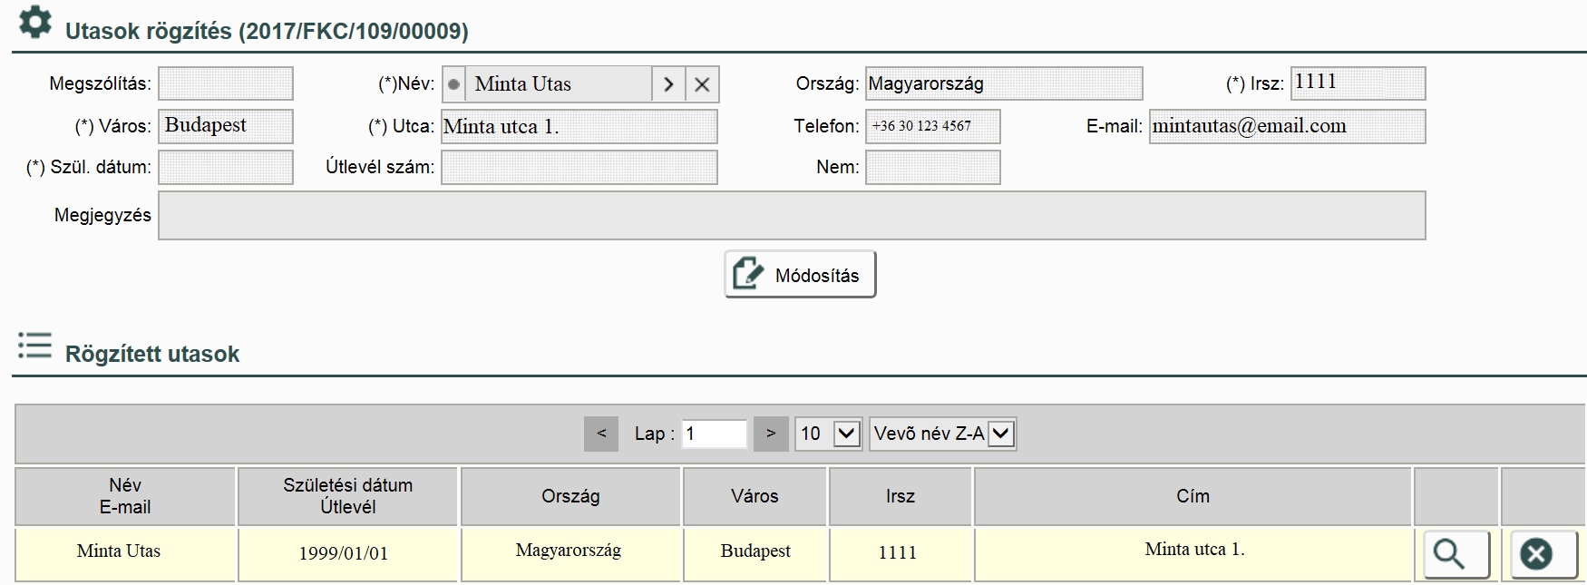Click the gear icon beside Utasok rögzítés
This screenshot has height=585, width=1587.
pyautogui.click(x=34, y=23)
